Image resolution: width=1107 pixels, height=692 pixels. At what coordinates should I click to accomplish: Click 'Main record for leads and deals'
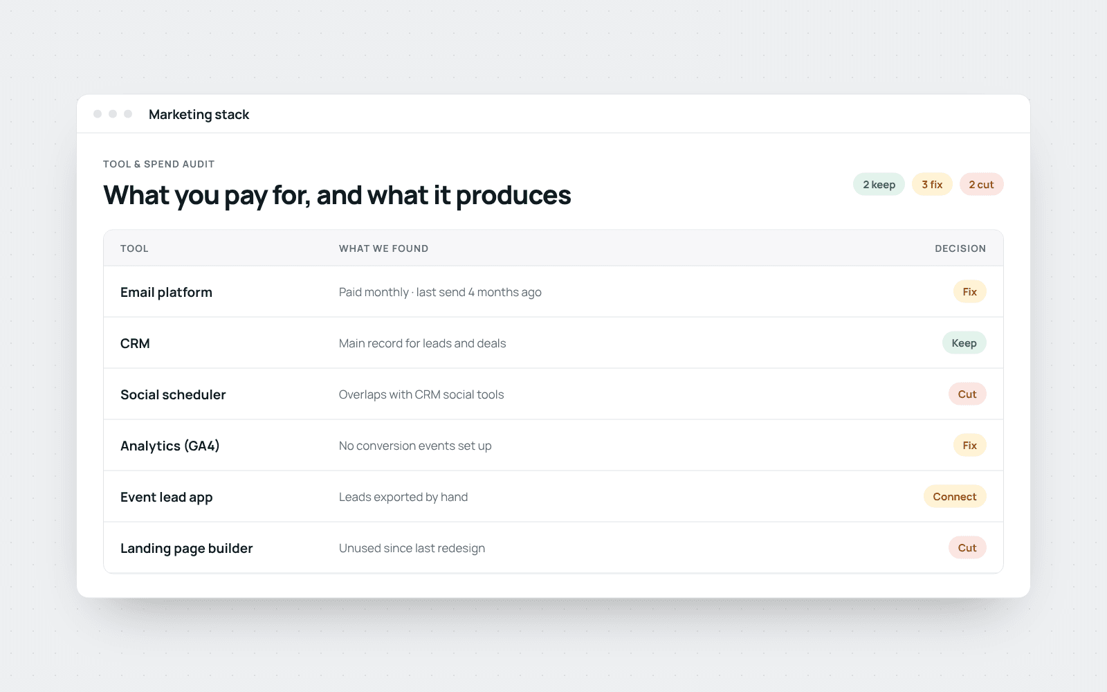click(422, 343)
